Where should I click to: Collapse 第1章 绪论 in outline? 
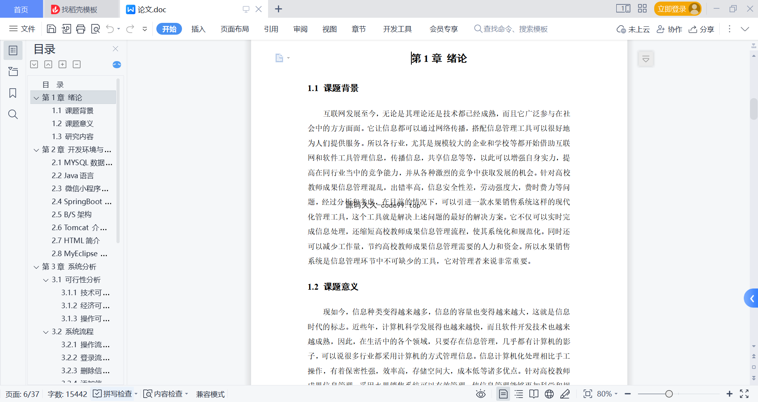pyautogui.click(x=36, y=98)
